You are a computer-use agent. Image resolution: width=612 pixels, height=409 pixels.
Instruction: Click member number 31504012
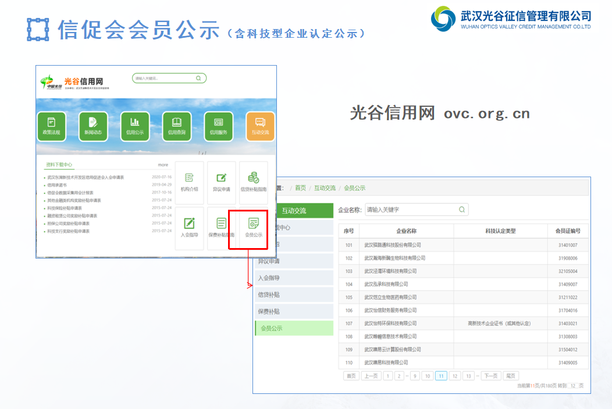point(568,349)
